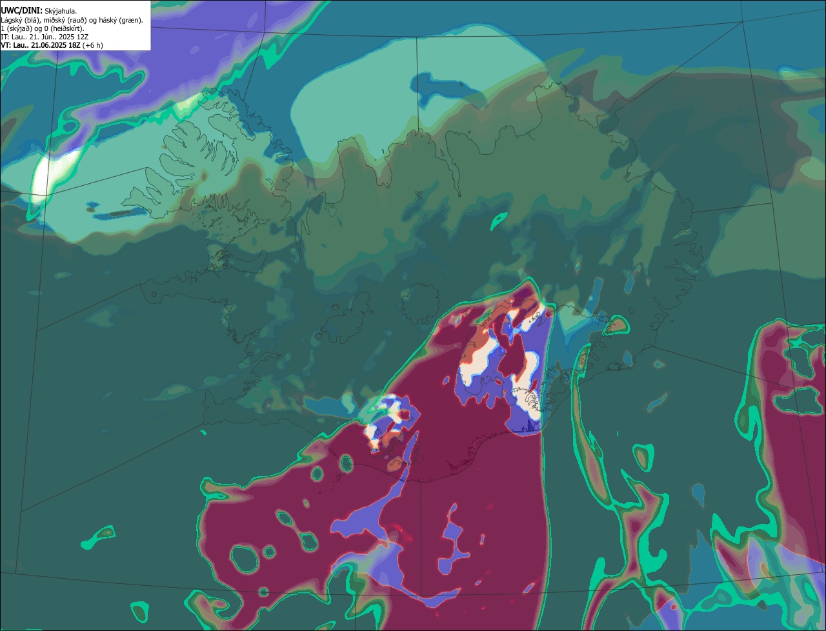The image size is (826, 631).
Task: Click the 'UWC/DINI: Skýjahula.' title line
Action: click(39, 11)
